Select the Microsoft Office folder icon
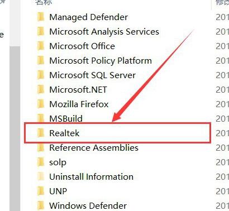229x211 pixels. 41,46
